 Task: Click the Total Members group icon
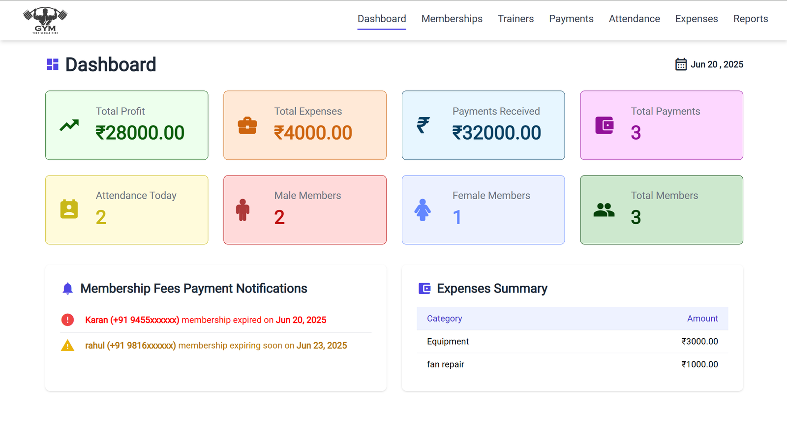pyautogui.click(x=604, y=210)
